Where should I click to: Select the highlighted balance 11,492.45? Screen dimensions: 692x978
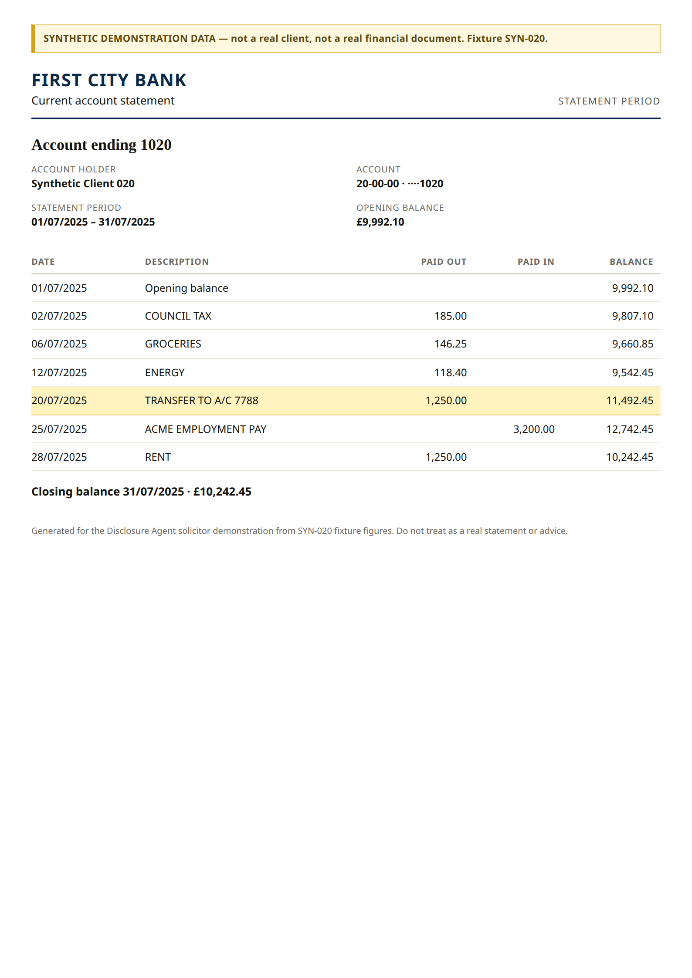[630, 401]
